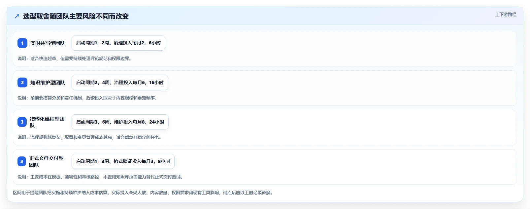Select step badge number 2
Viewport: 530px width, 209px height.
[x=22, y=82]
